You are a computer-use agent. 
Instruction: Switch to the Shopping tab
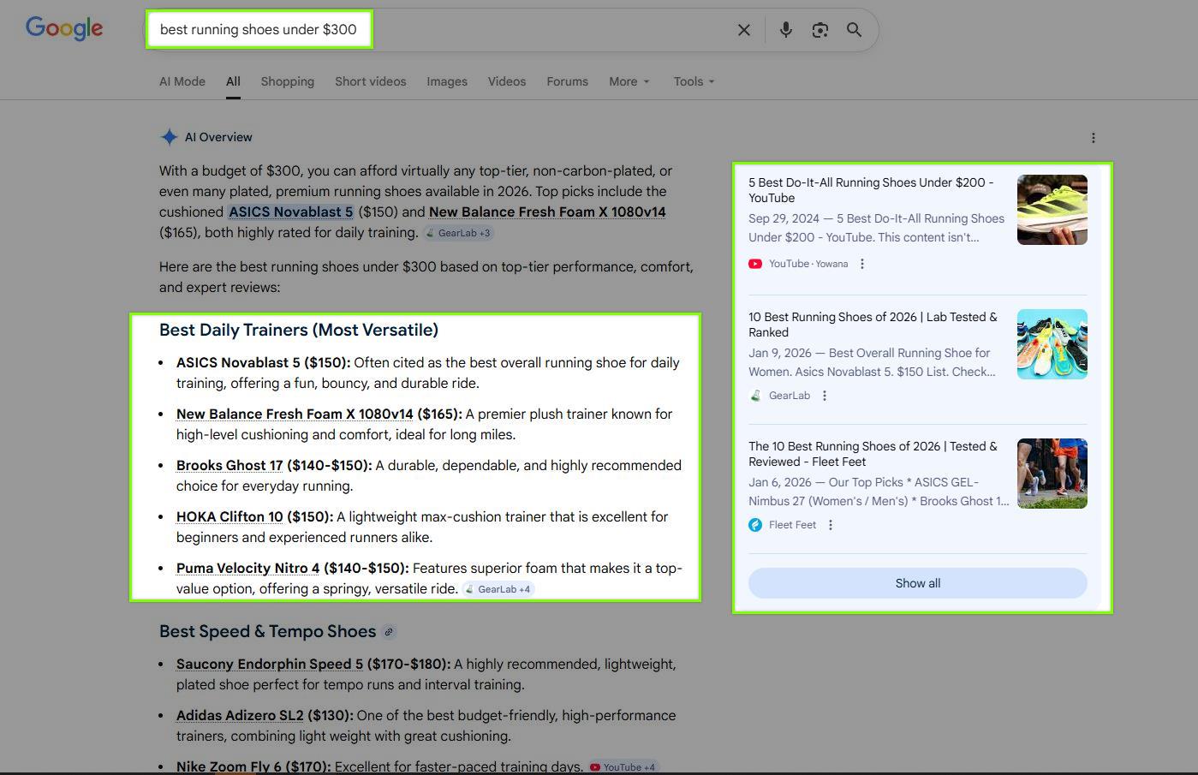pos(288,81)
